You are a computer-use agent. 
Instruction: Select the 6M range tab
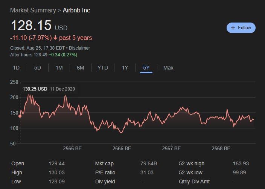81,68
